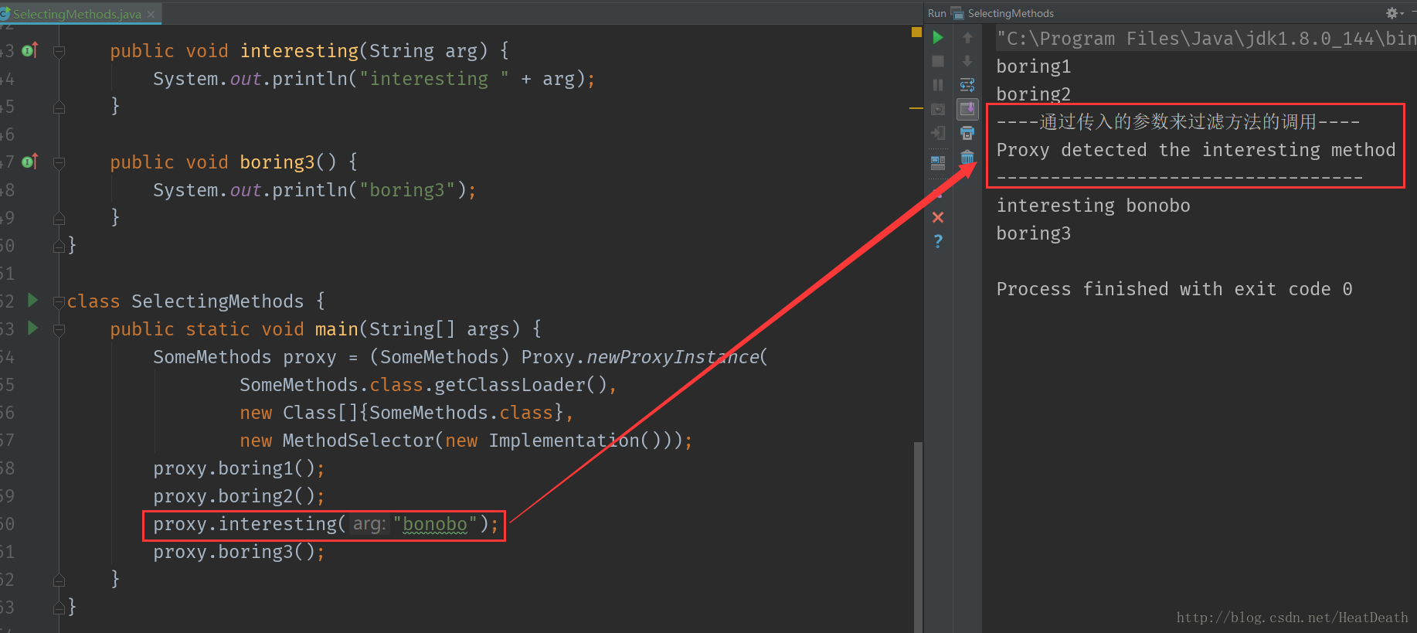The image size is (1417, 633).
Task: Click the proxy.boring2() call
Action: point(239,496)
